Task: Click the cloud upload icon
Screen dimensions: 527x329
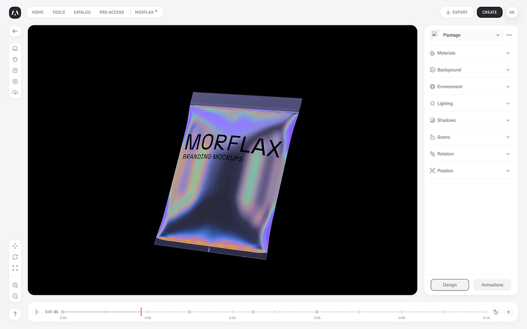Action: click(x=15, y=93)
